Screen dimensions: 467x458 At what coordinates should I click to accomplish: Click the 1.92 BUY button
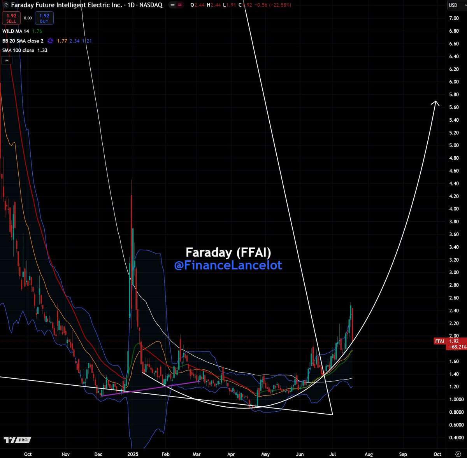click(x=44, y=18)
